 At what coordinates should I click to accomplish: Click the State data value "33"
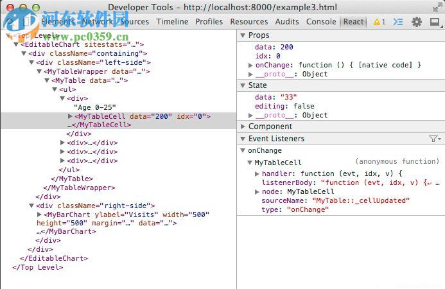click(x=288, y=97)
